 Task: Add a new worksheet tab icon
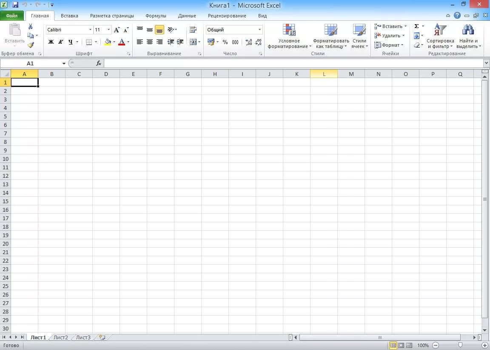pyautogui.click(x=102, y=337)
